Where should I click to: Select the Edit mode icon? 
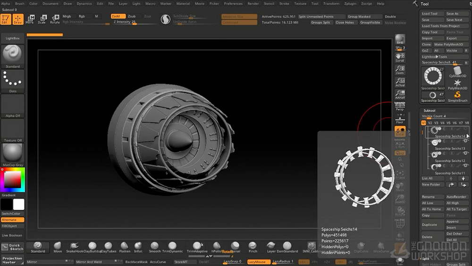tap(6, 19)
